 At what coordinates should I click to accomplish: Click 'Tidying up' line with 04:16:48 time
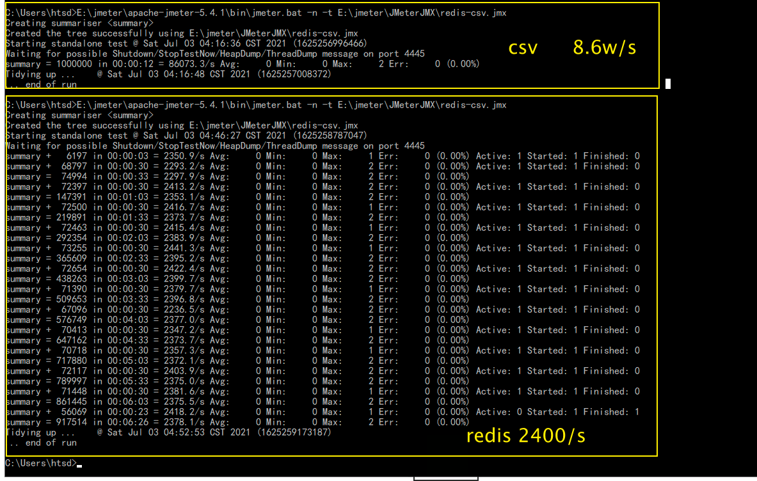(x=168, y=74)
